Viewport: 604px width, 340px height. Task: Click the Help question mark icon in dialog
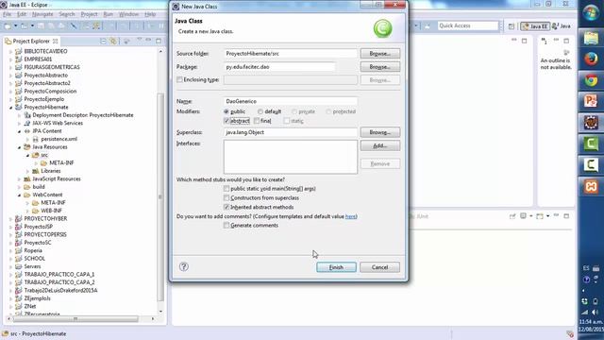[x=184, y=266]
